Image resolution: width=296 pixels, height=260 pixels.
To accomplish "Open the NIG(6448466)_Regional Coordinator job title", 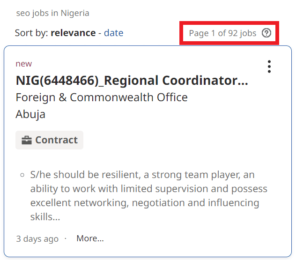I will pos(132,81).
